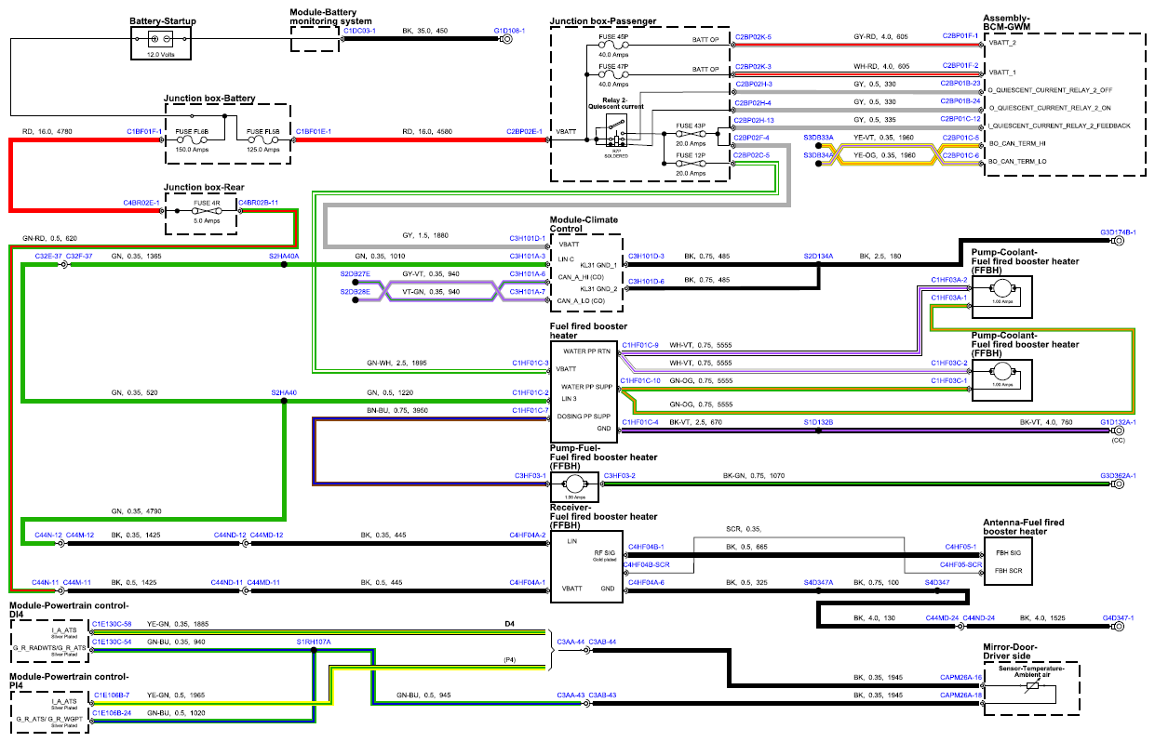Click the G1D132A-1 ground symbol
This screenshot has width=1155, height=742.
click(x=1119, y=431)
